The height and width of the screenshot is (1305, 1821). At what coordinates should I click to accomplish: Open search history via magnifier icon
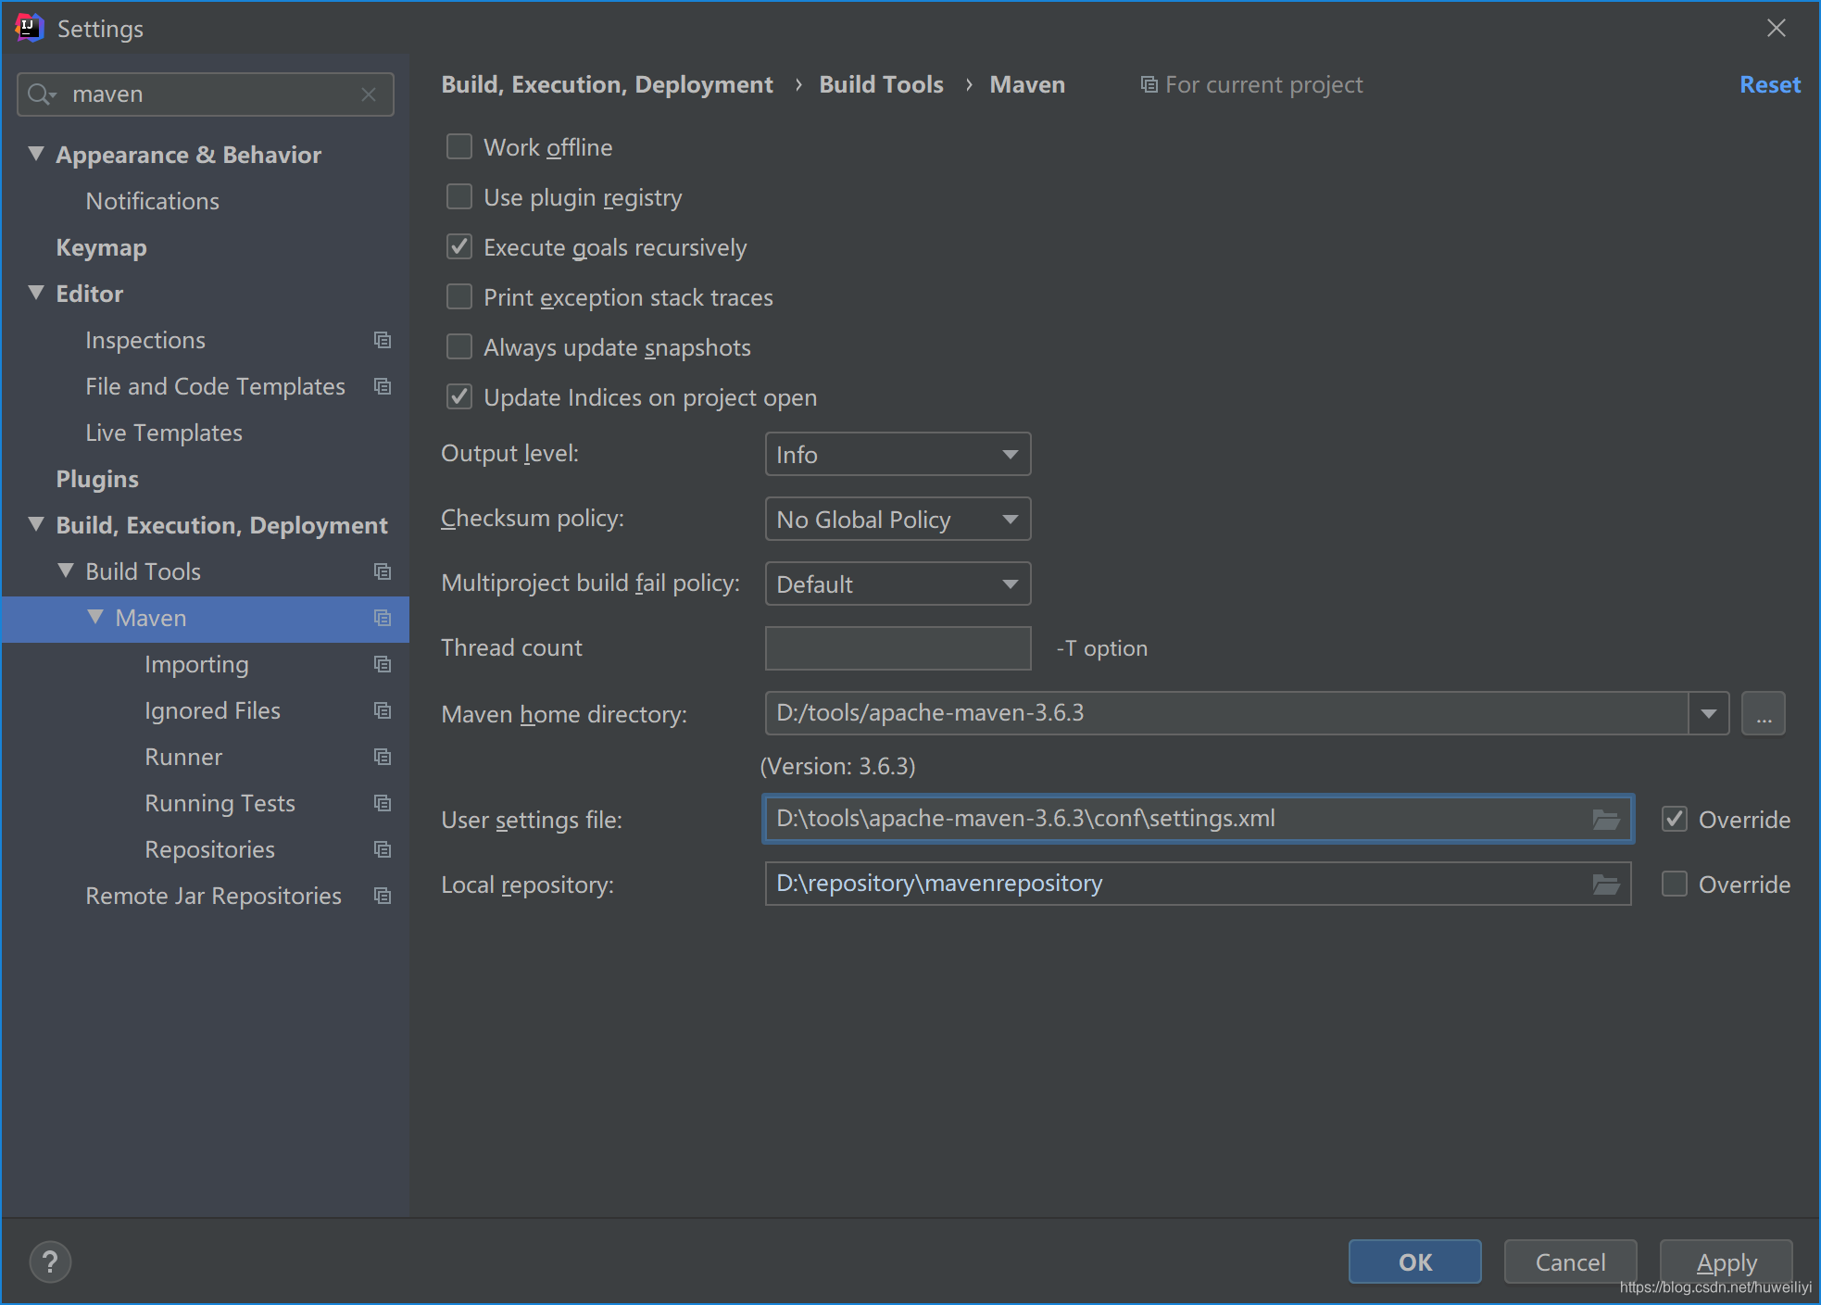point(43,94)
